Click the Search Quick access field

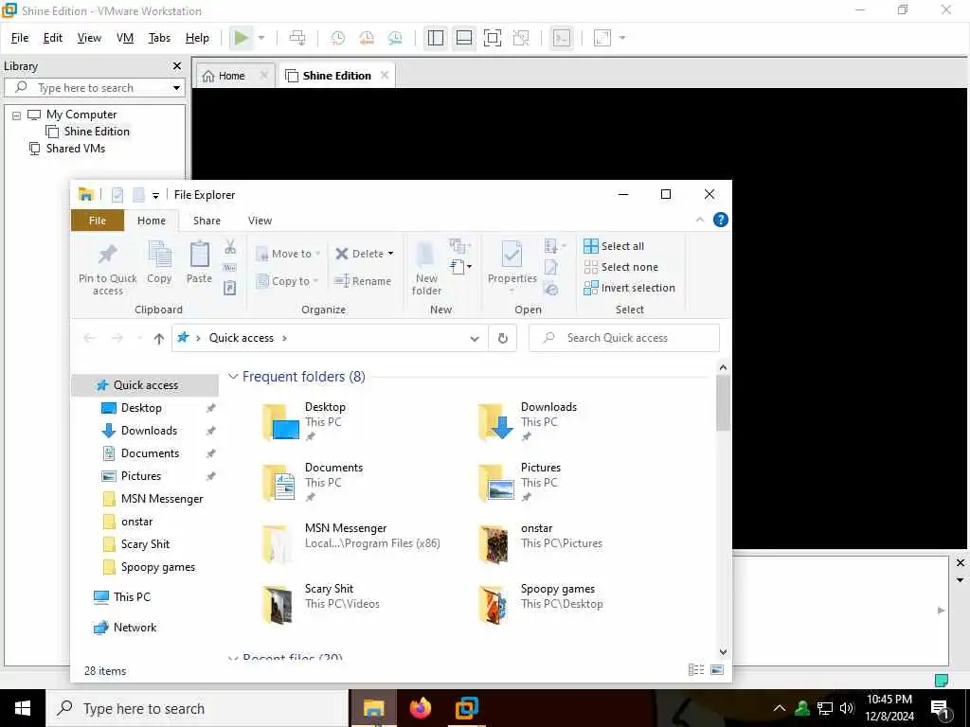click(x=624, y=338)
